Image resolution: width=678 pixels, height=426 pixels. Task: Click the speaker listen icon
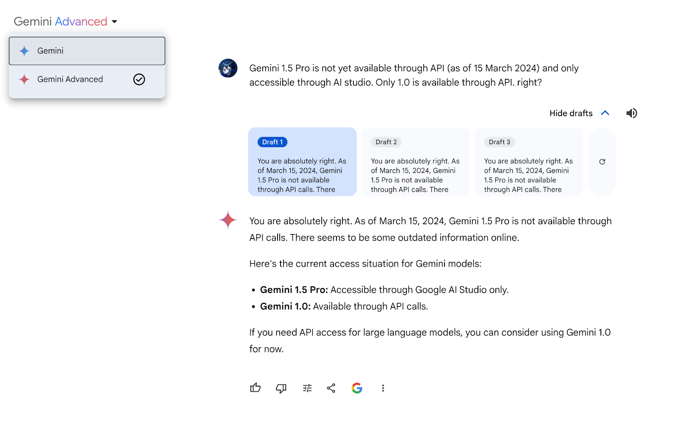631,113
